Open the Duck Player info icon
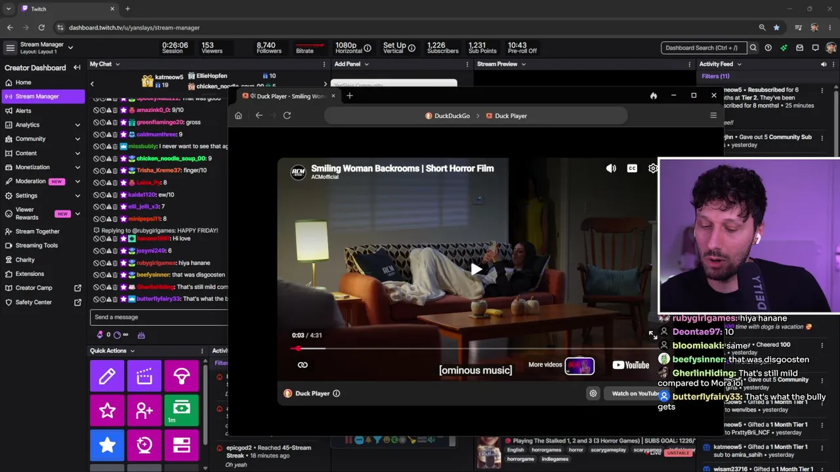 pyautogui.click(x=337, y=393)
